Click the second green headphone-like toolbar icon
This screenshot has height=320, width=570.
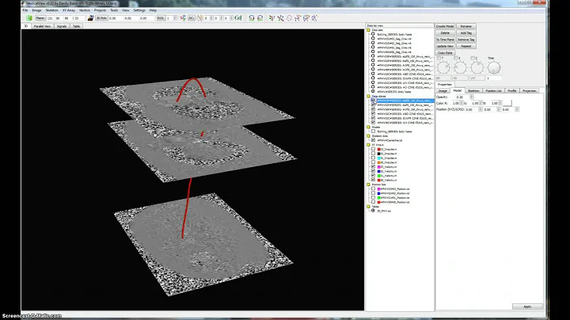pos(260,18)
